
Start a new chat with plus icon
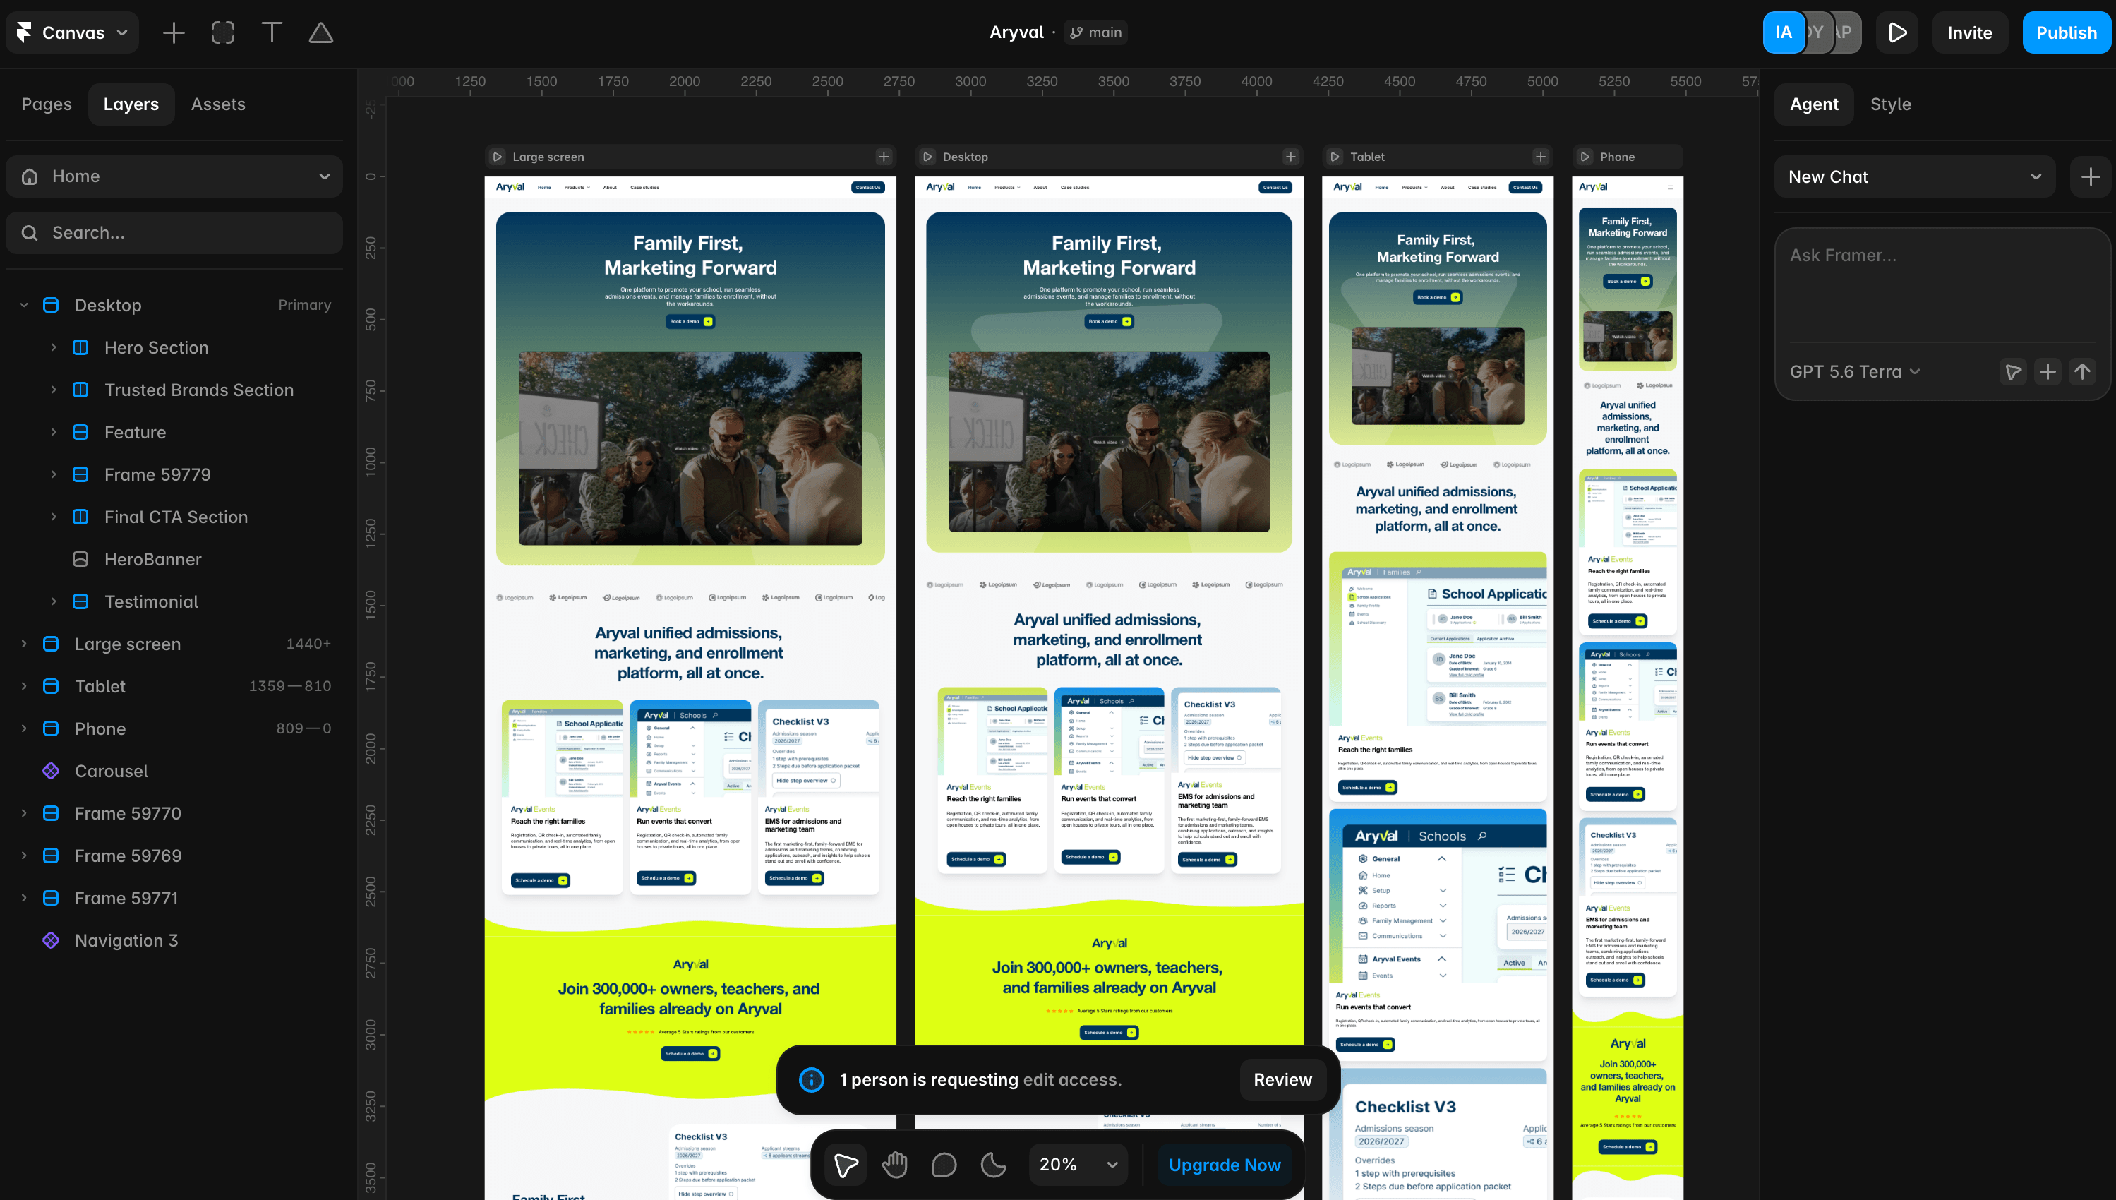click(2091, 177)
